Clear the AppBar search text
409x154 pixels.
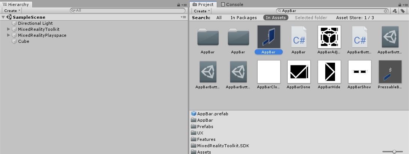(x=385, y=11)
